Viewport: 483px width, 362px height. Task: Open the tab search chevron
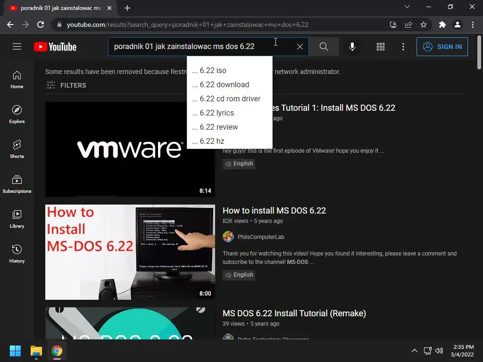(x=407, y=7)
